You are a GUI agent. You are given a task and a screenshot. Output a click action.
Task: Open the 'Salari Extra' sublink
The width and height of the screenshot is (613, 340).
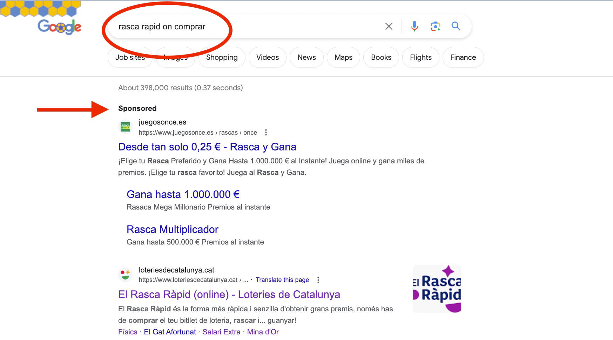[221, 332]
